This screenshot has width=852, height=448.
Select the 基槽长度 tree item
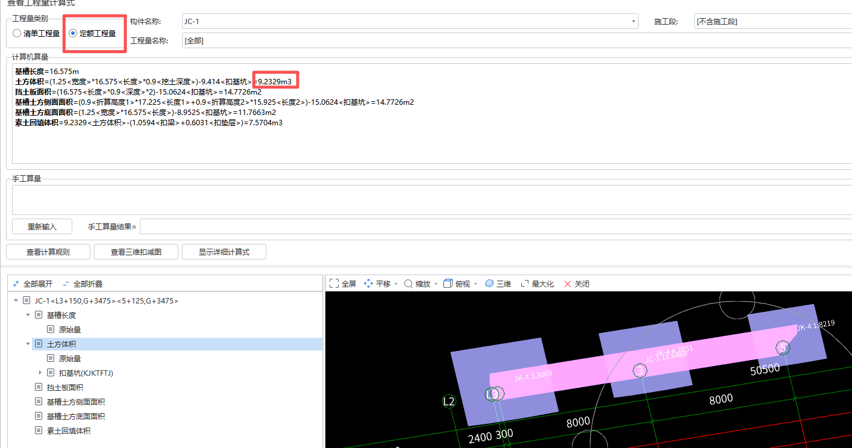pyautogui.click(x=61, y=315)
